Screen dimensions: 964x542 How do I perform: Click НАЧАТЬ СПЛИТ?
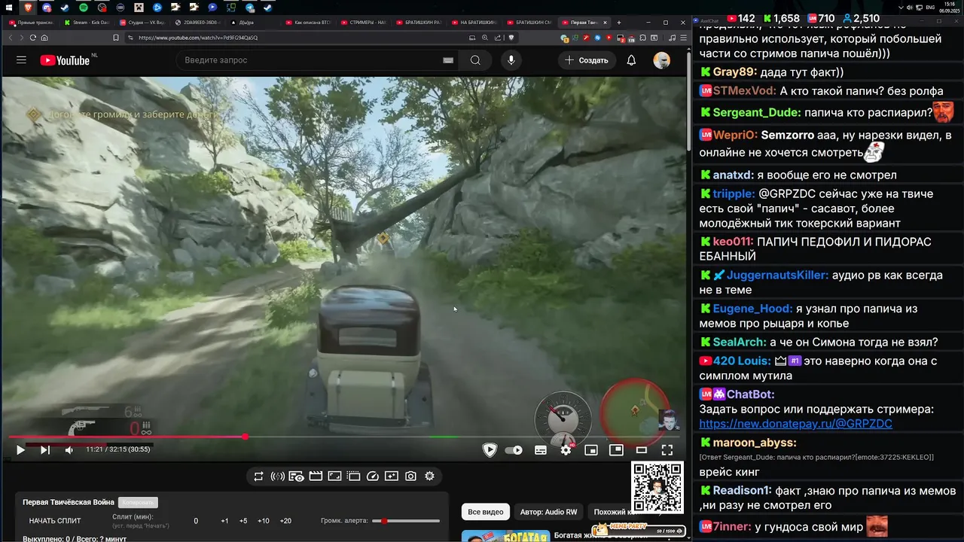point(55,521)
